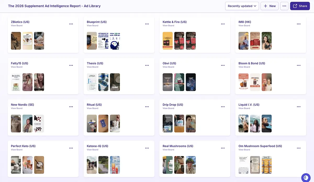Open the Recently updated sort dropdown
Screen dimensions: 314x182
click(x=242, y=6)
